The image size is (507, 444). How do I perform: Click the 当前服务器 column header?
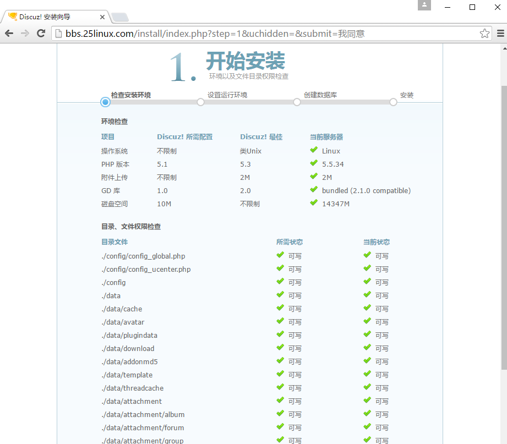click(326, 136)
